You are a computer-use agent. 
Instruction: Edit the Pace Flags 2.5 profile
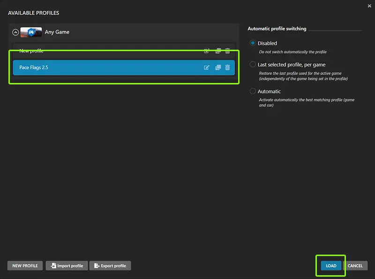[207, 68]
